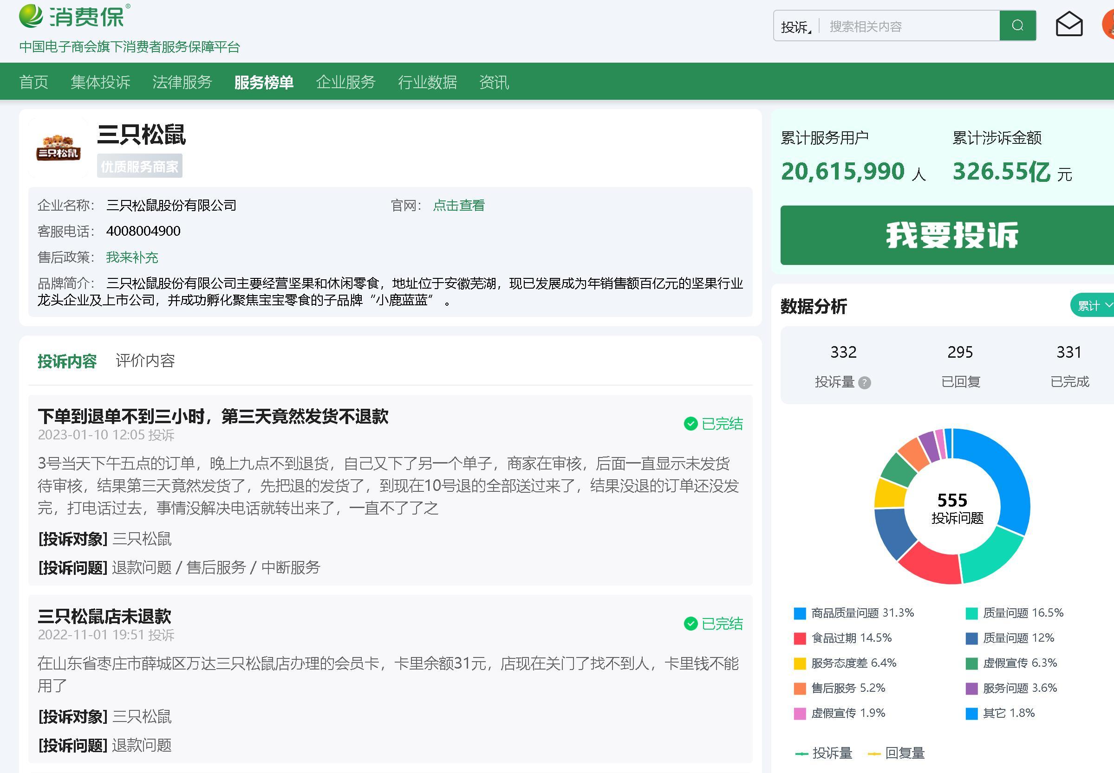1114x773 pixels.
Task: Open the 投诉 search type dropdown
Action: [x=795, y=26]
